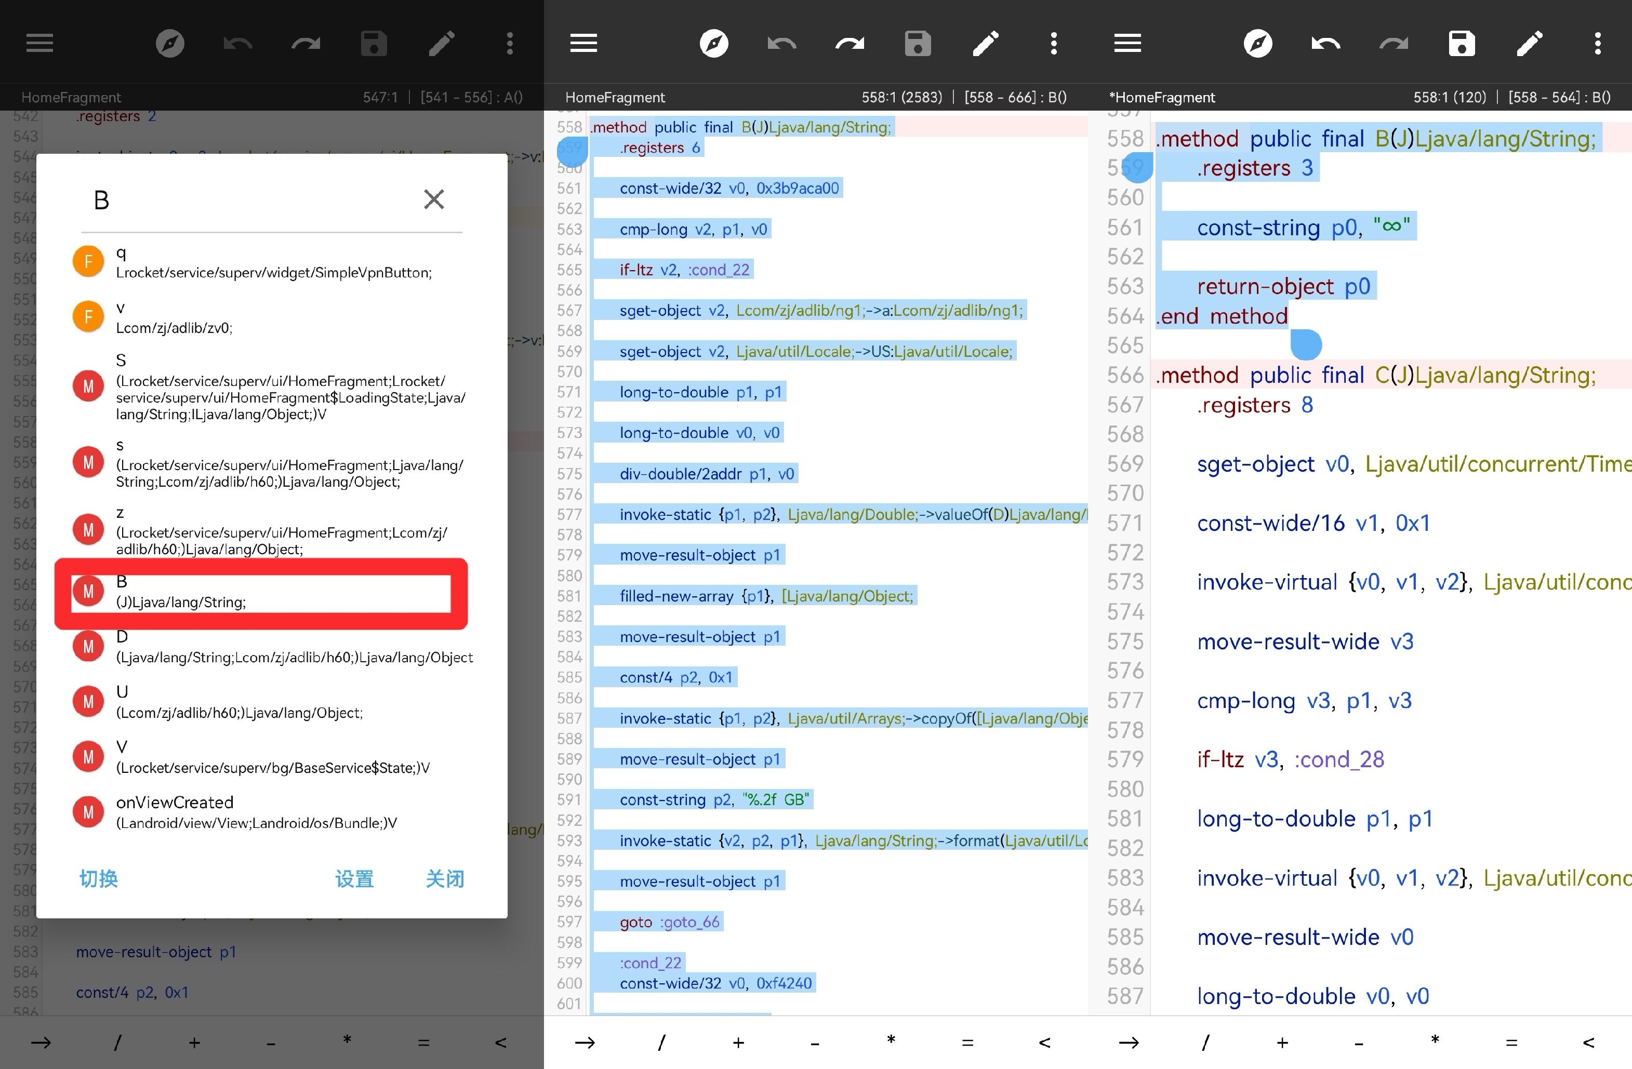Select onViewCreated method entry
The width and height of the screenshot is (1632, 1069).
click(x=272, y=812)
